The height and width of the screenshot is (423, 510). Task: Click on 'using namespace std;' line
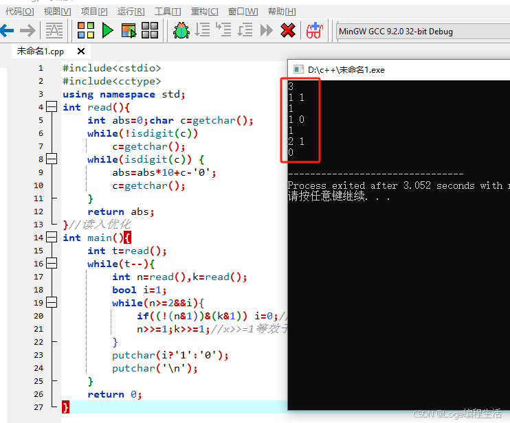[x=124, y=95]
